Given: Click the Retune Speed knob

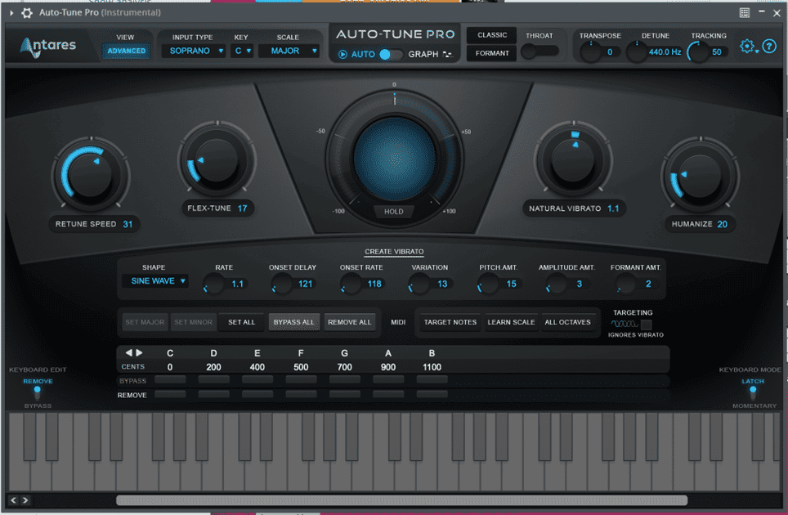Looking at the screenshot, I should 91,175.
